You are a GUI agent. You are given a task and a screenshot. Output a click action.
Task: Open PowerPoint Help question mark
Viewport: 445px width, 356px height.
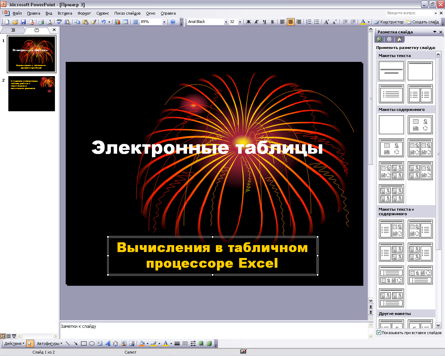173,22
